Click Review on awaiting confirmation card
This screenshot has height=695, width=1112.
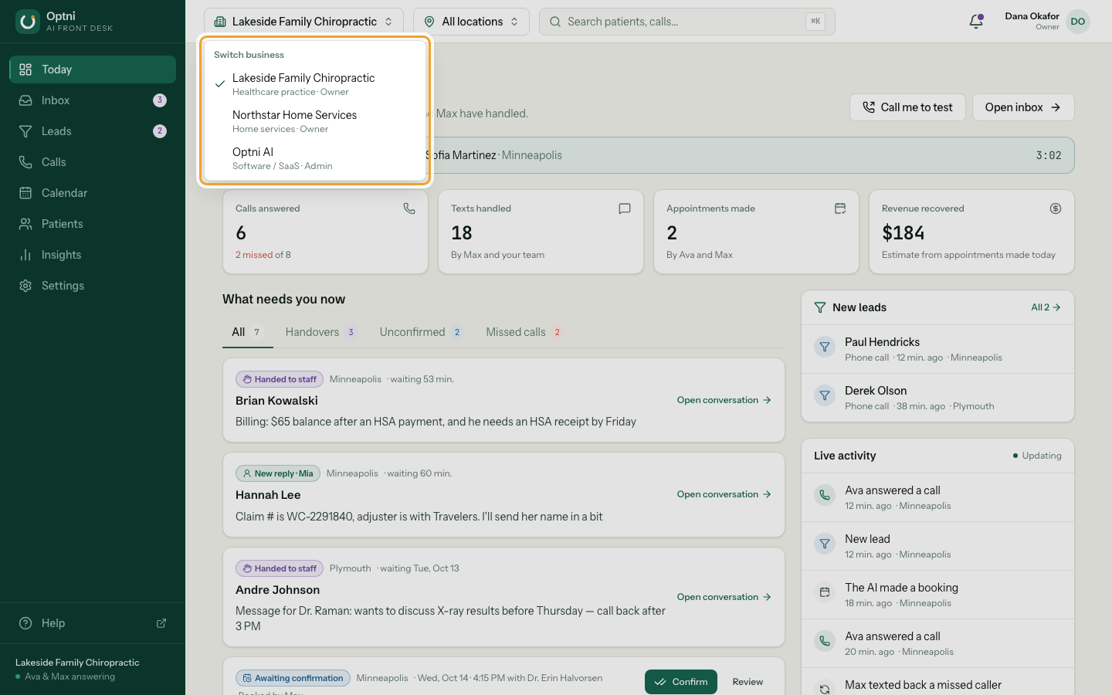(748, 682)
